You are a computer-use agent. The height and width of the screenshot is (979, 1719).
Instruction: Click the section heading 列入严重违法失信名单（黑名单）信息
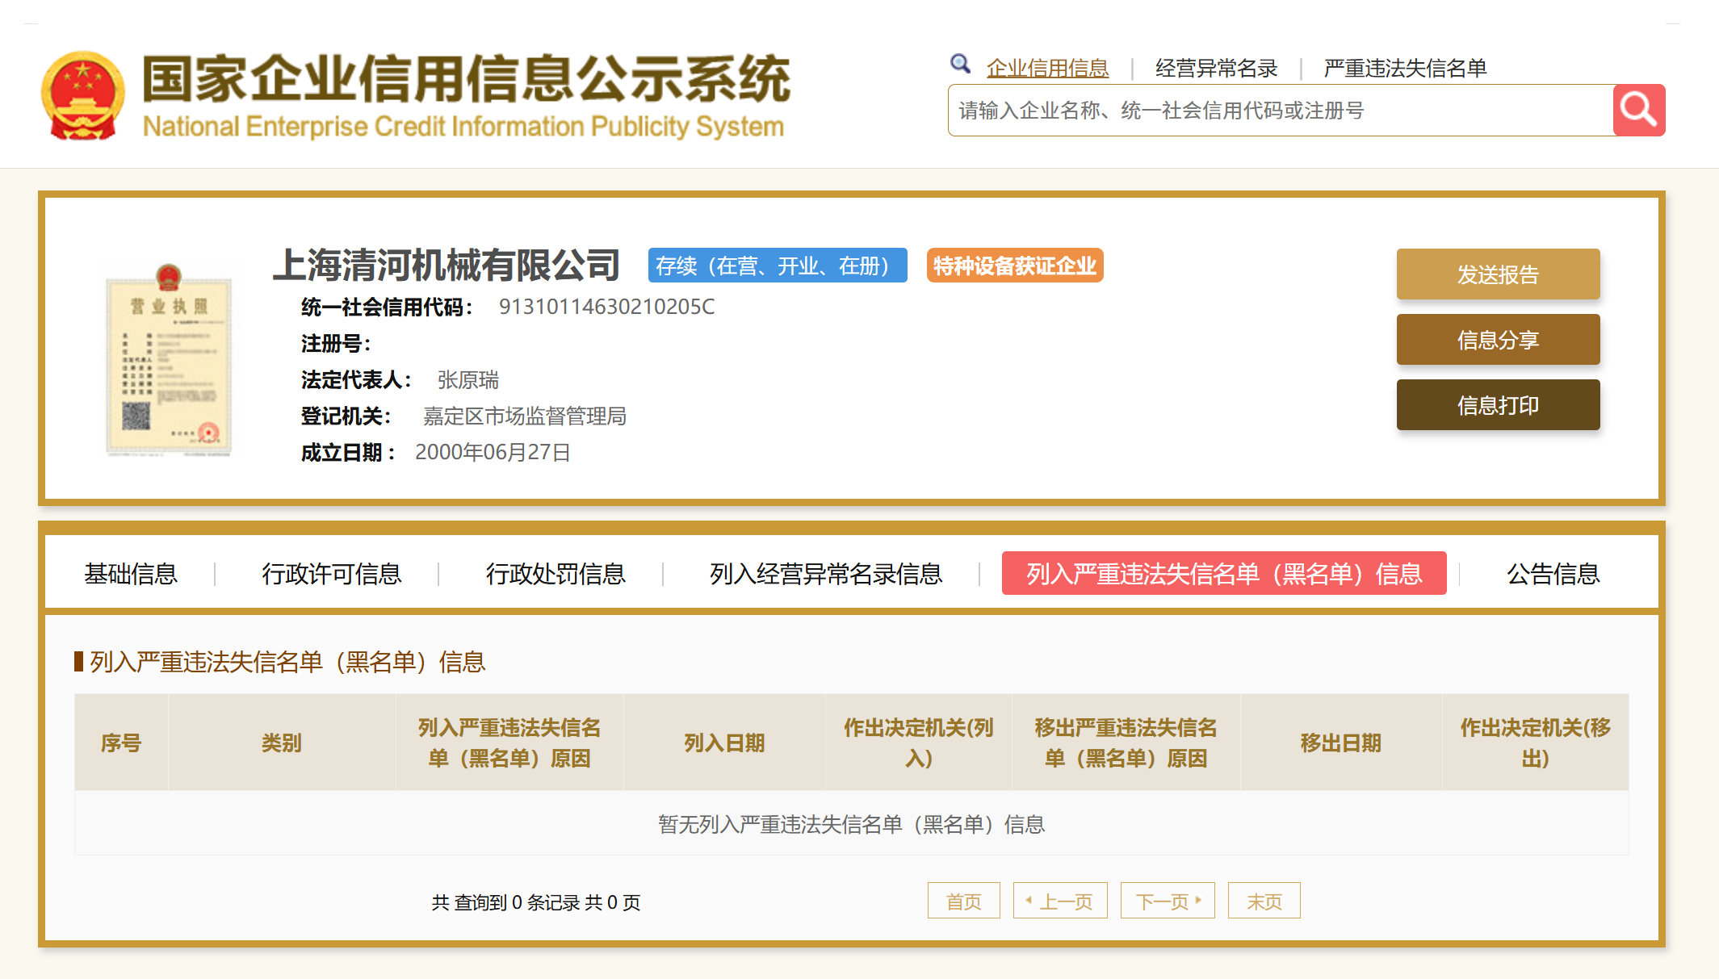pos(287,662)
